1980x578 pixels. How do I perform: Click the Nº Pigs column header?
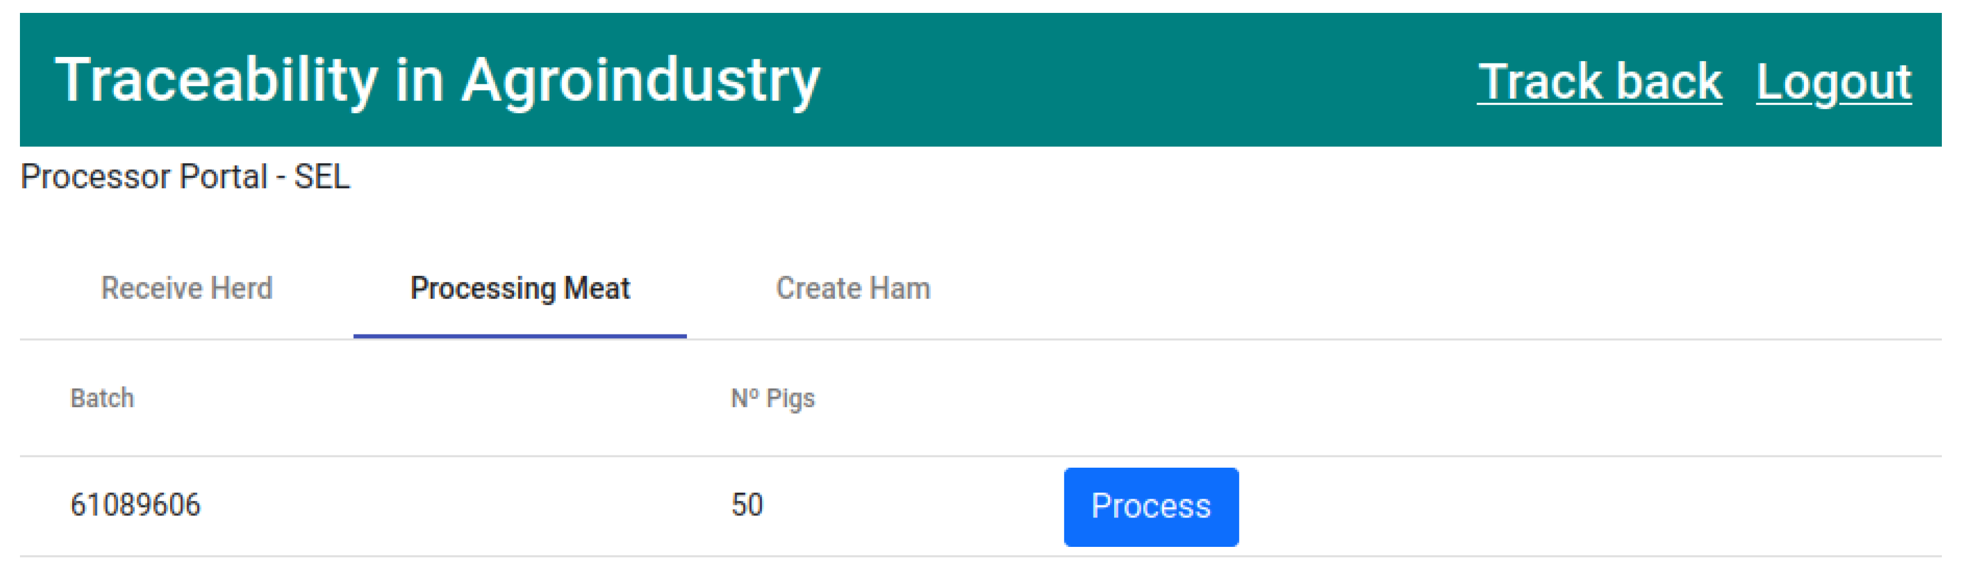point(773,398)
